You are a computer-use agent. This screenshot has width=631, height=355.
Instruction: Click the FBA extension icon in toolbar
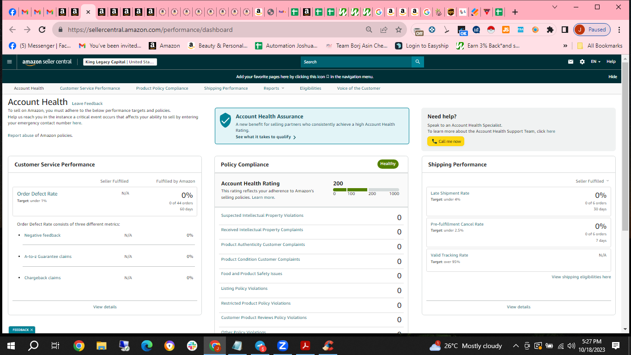click(x=521, y=30)
